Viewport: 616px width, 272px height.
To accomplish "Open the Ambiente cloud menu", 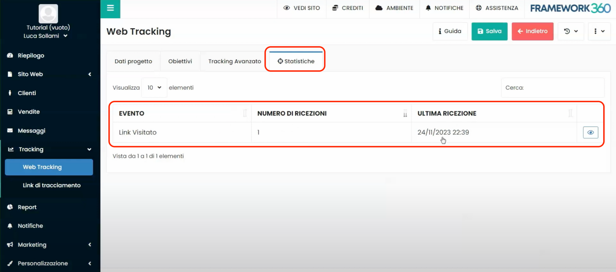I will point(394,8).
